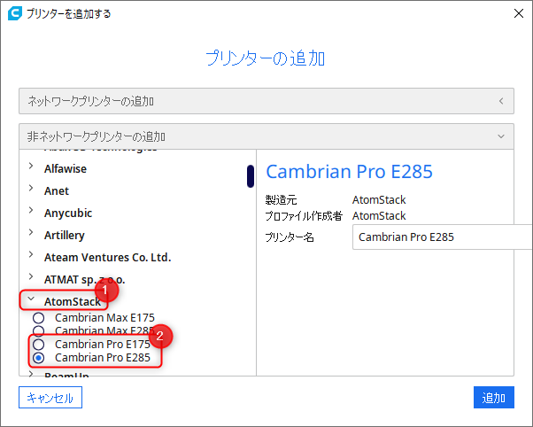
Task: Click the printer name input field
Action: [442, 237]
